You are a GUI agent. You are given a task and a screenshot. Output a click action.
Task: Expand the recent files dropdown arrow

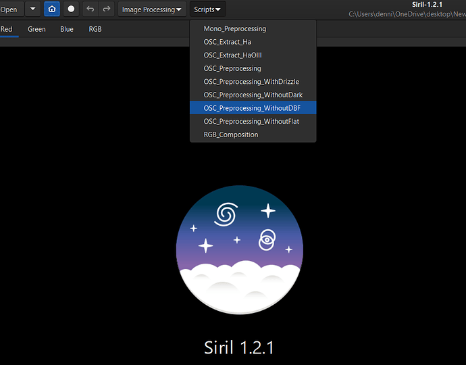click(x=32, y=9)
